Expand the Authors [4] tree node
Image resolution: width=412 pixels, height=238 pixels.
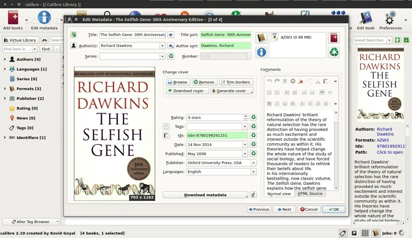coord(5,59)
